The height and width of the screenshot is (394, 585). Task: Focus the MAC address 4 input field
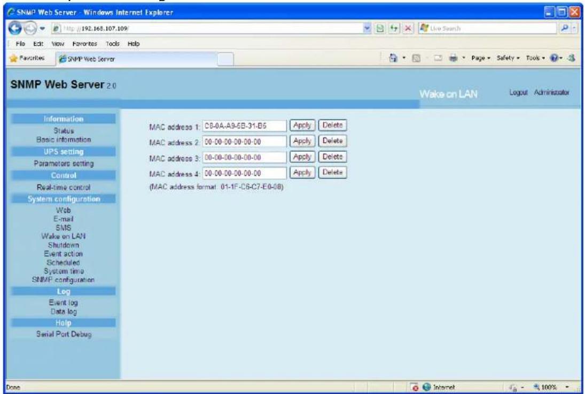pos(244,173)
